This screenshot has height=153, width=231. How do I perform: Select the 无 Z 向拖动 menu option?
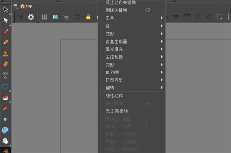click(132, 111)
